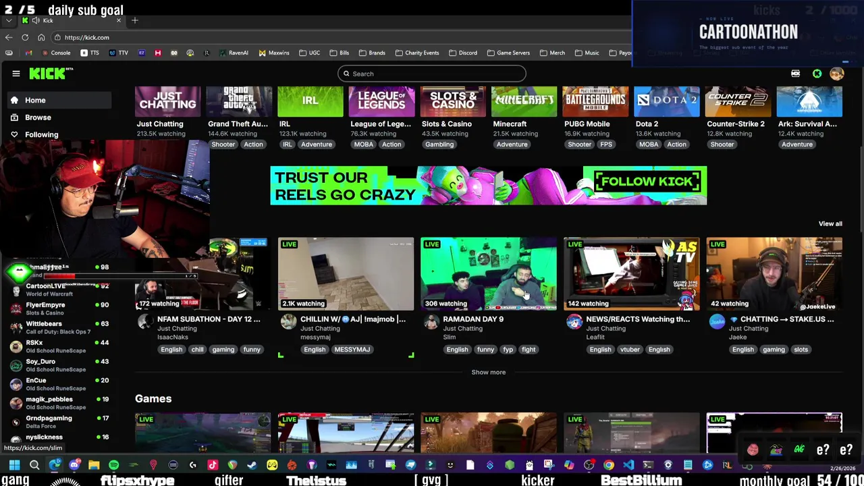Open the Maxwins bookmark
This screenshot has width=864, height=486.
coord(273,53)
